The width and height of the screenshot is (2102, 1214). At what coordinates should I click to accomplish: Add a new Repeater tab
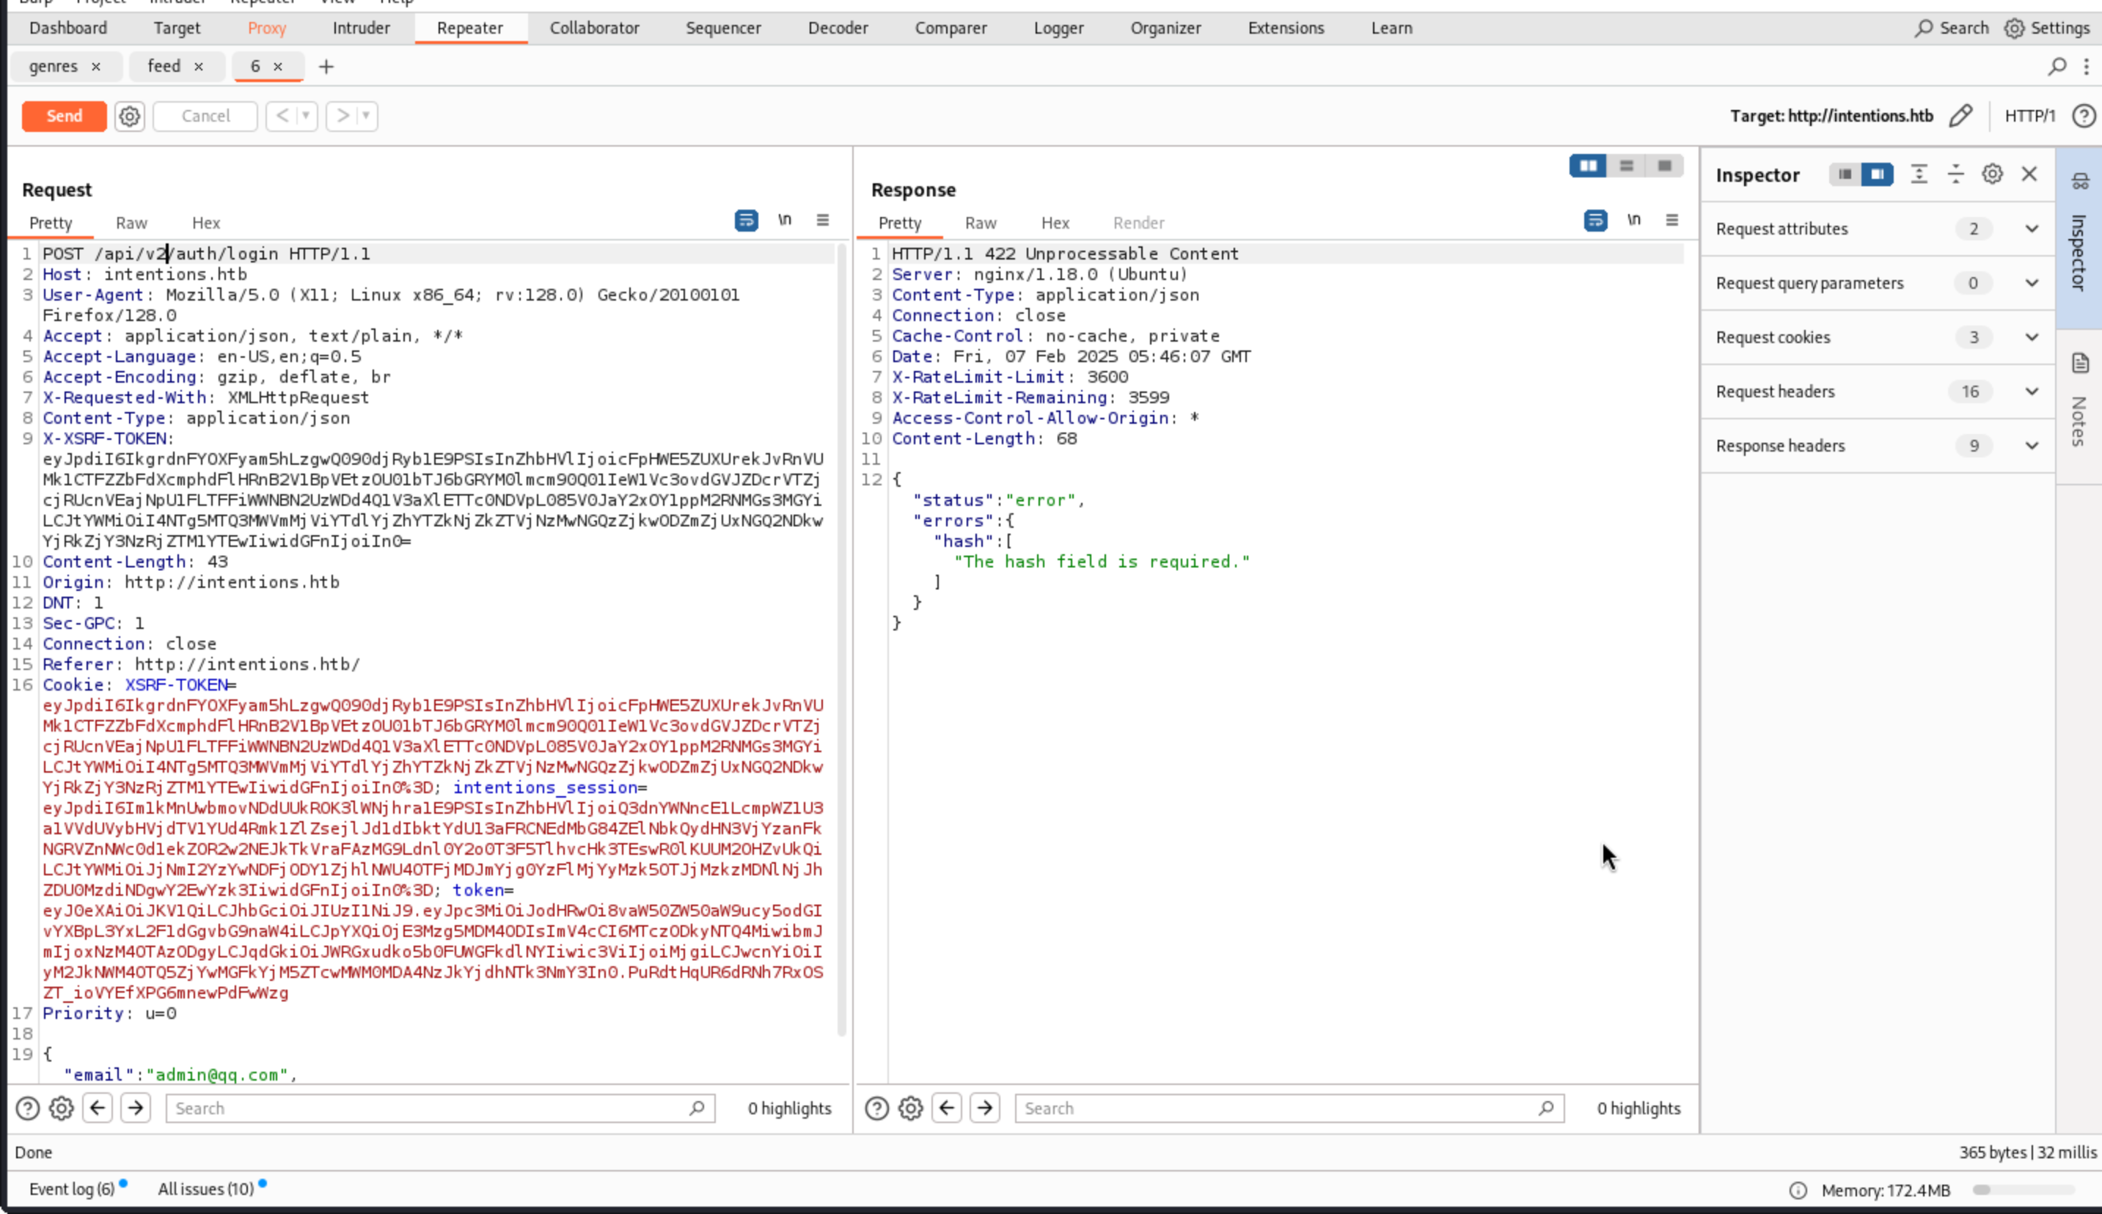tap(326, 67)
